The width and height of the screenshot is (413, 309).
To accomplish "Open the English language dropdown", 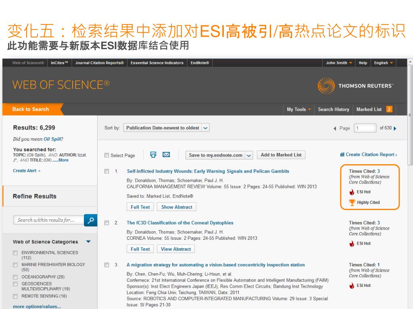I will pyautogui.click(x=383, y=63).
